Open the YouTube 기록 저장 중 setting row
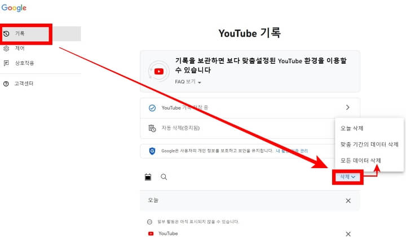This screenshot has height=237, width=406. 250,108
